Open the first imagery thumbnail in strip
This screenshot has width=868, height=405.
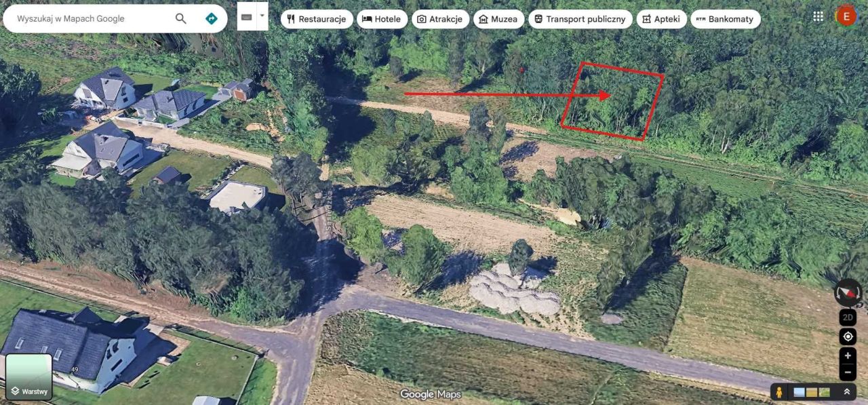799,392
